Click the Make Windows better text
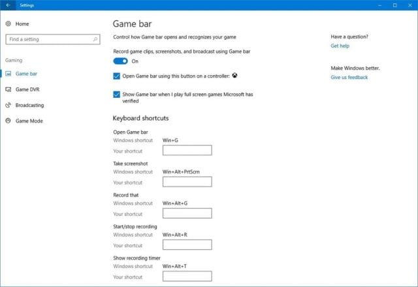418x287 pixels. [x=355, y=68]
